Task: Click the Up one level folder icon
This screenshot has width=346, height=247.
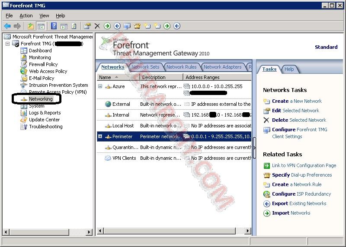Action: [31, 26]
